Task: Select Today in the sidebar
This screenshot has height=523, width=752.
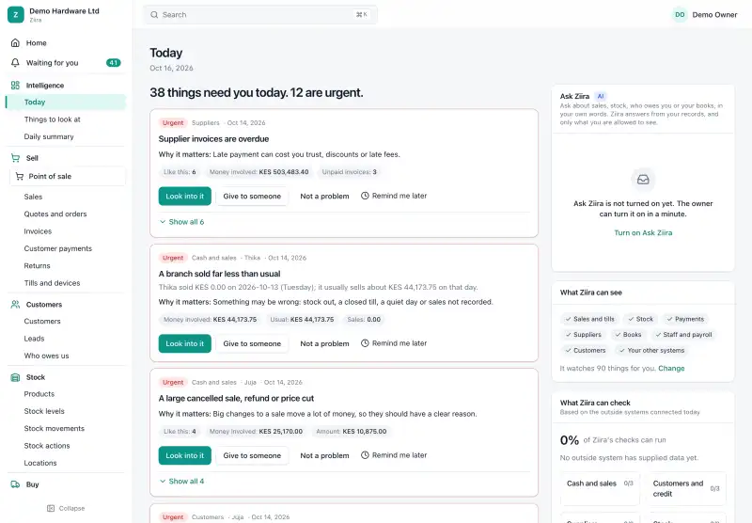Action: tap(66, 103)
